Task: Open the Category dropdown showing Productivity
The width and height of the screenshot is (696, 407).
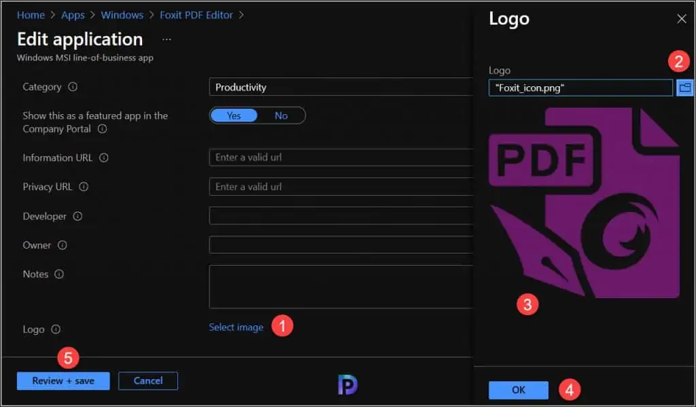Action: click(341, 87)
